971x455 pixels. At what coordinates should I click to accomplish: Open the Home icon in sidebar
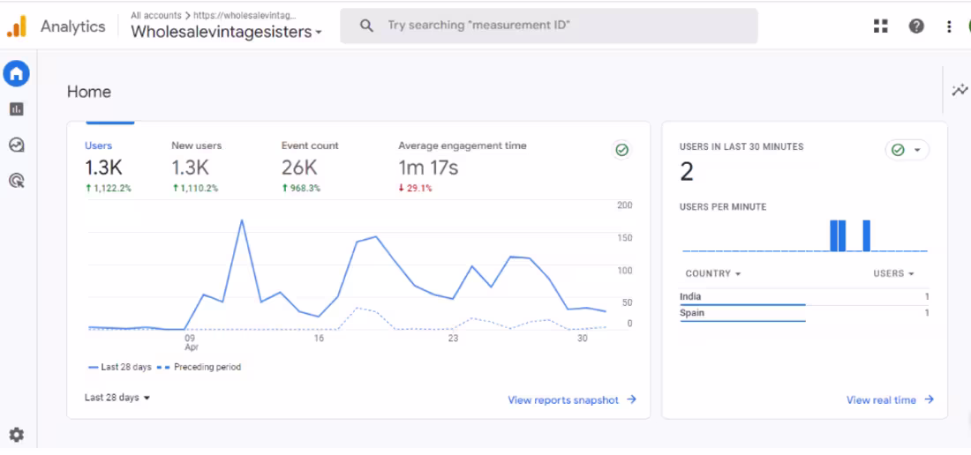(x=17, y=73)
